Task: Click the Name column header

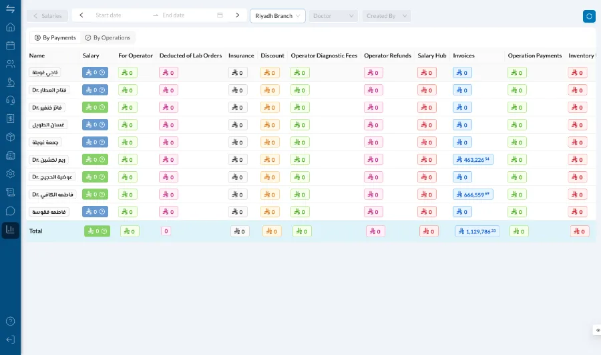Action: [x=37, y=55]
